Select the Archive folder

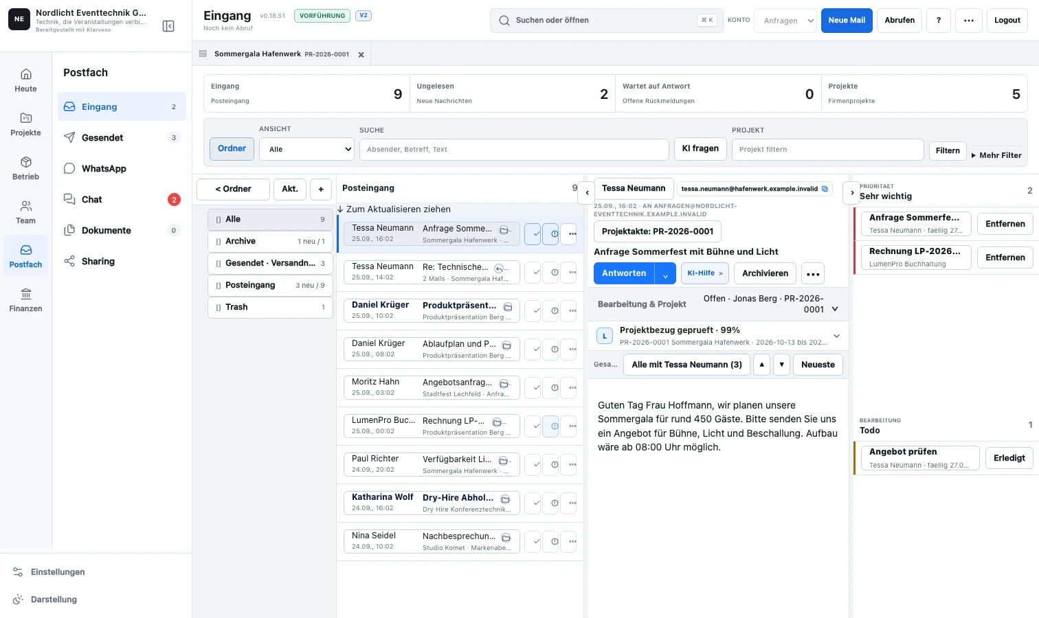(x=270, y=242)
